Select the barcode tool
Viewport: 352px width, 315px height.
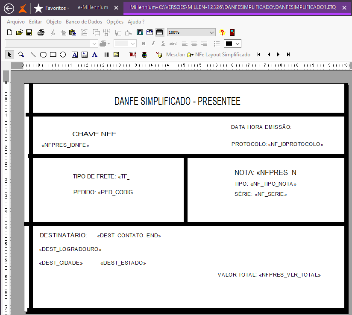106,55
